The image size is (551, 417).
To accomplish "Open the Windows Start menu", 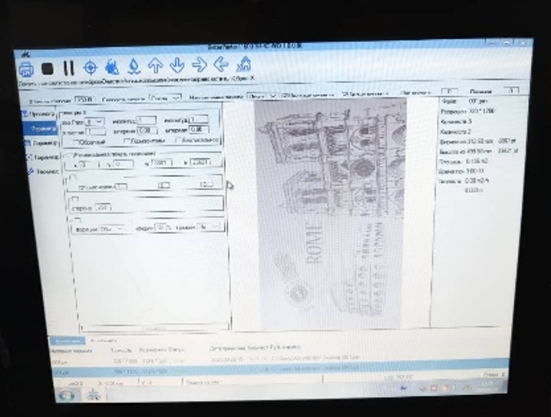I will 67,395.
